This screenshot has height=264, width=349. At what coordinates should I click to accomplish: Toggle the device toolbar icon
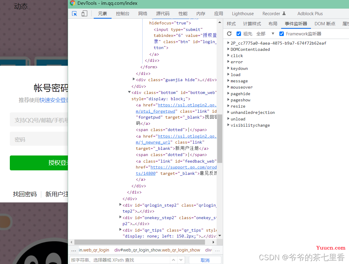point(84,14)
